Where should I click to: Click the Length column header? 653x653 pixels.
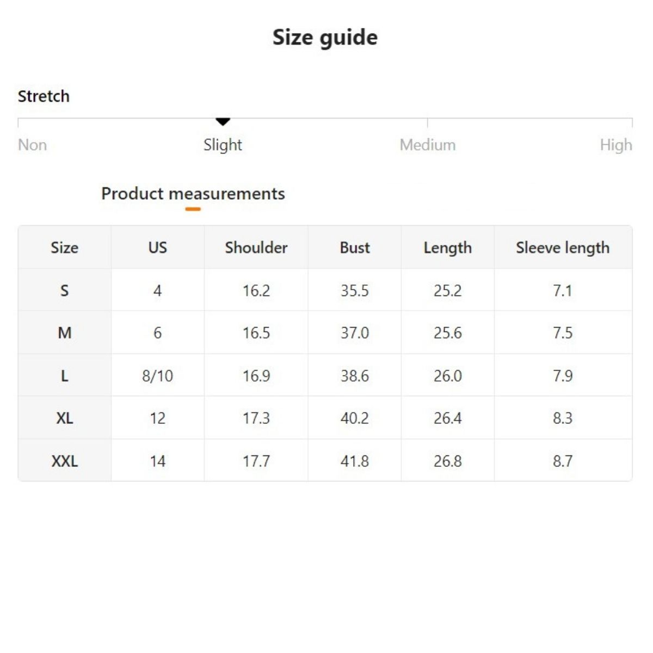pos(447,248)
